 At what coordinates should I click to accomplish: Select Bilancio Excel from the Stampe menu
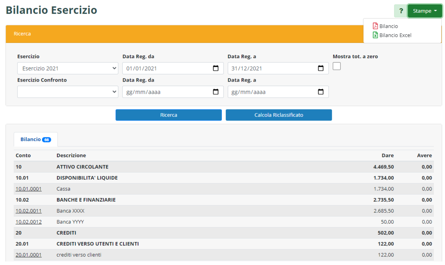(x=395, y=35)
